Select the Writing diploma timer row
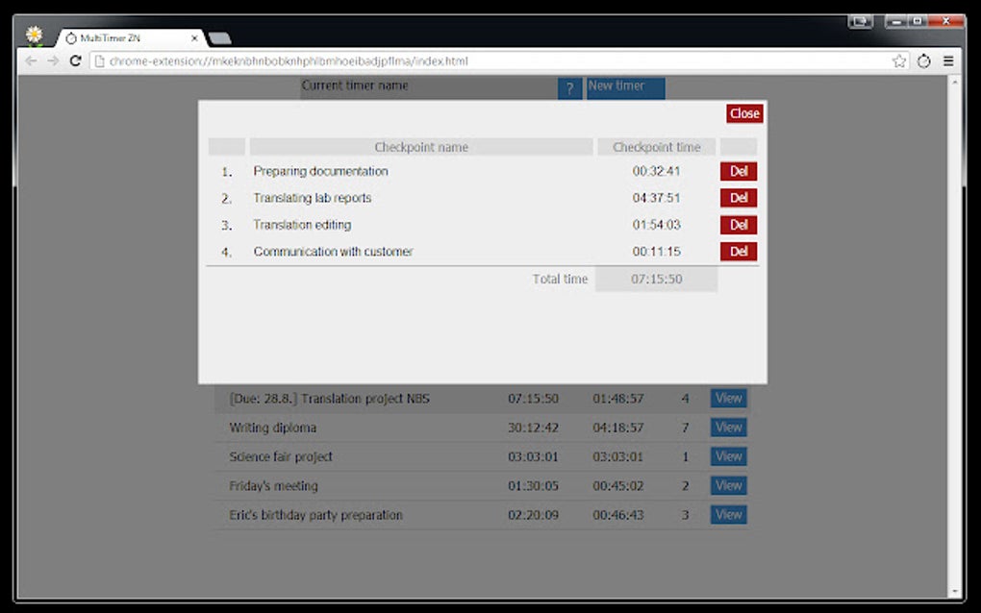 482,428
